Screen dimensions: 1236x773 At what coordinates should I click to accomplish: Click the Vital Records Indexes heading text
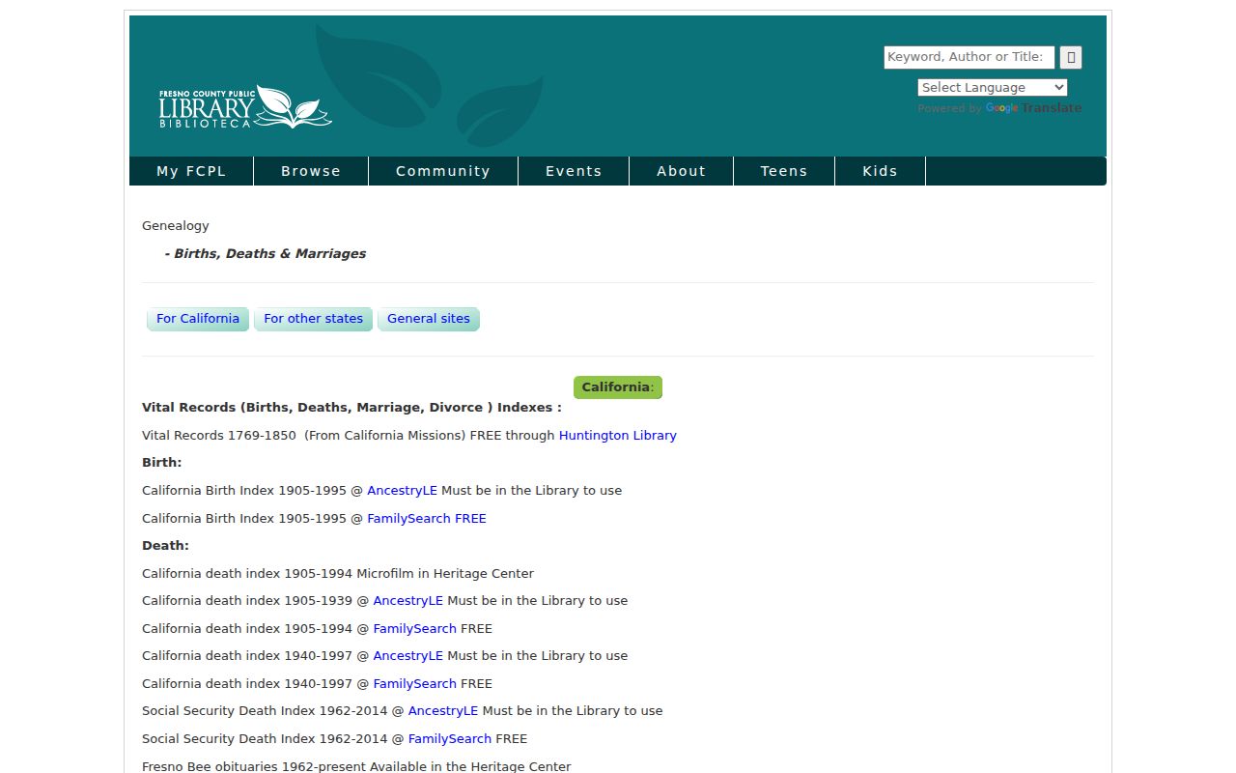click(x=351, y=408)
